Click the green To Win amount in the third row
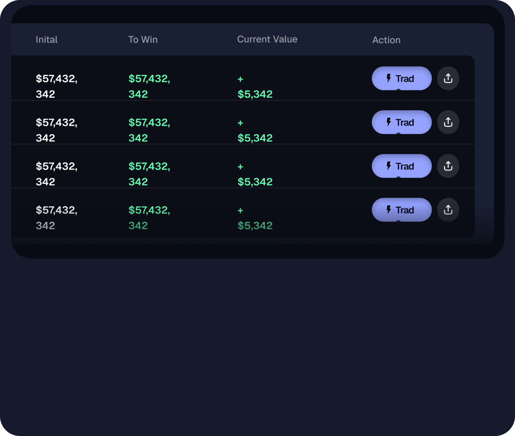515x436 pixels. coord(149,174)
